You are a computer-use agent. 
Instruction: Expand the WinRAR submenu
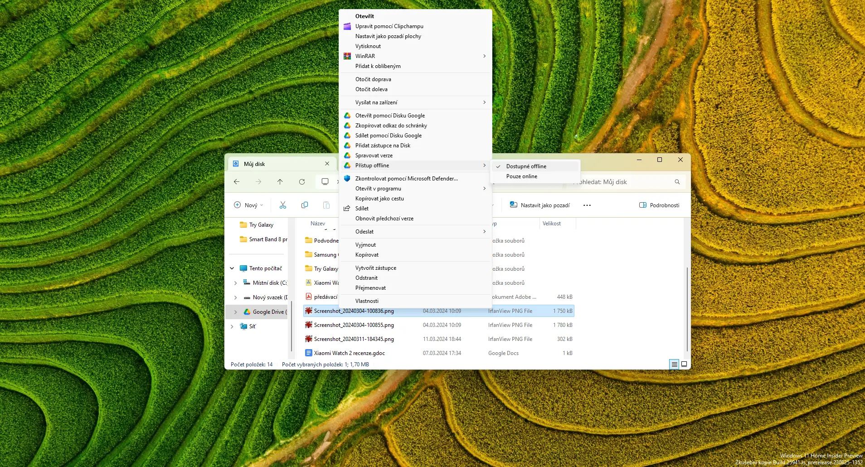484,56
